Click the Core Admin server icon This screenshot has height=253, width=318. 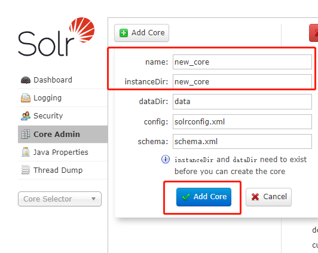(x=26, y=134)
